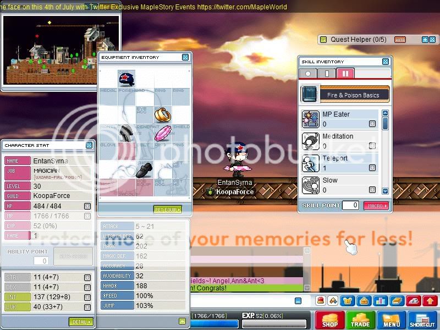Toggle the Quest Helper AUTO button
Viewport: 440px width, 330px height.
pos(400,40)
